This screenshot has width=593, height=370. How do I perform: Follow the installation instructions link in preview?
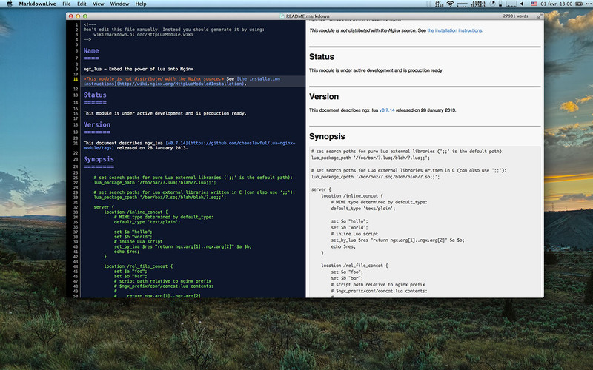(x=454, y=30)
